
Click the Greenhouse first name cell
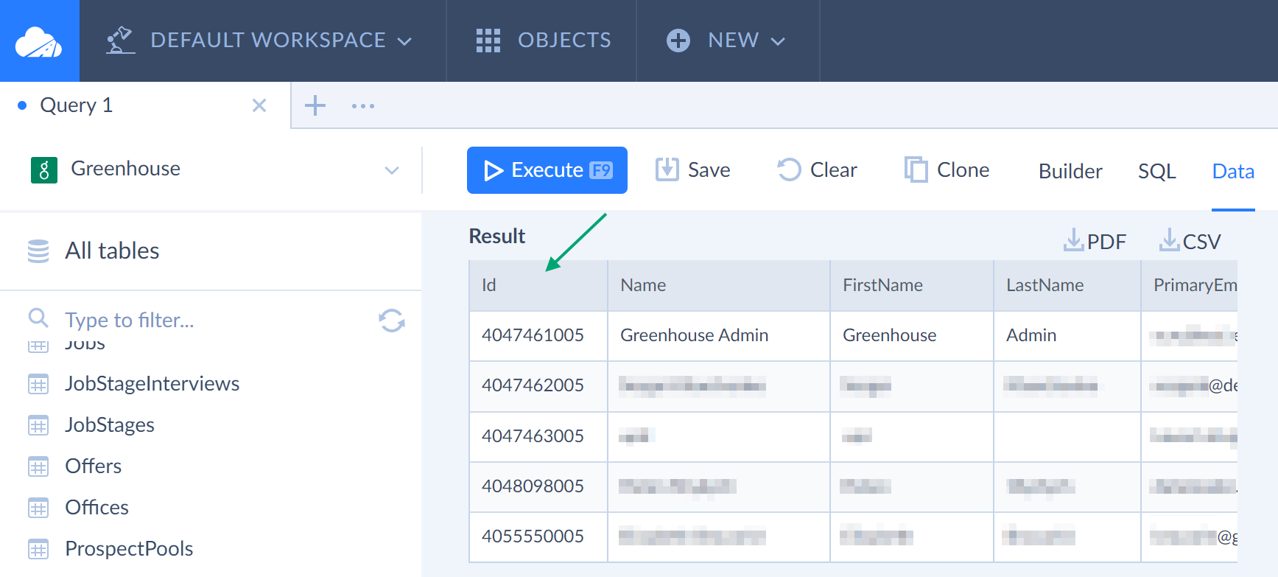click(912, 335)
